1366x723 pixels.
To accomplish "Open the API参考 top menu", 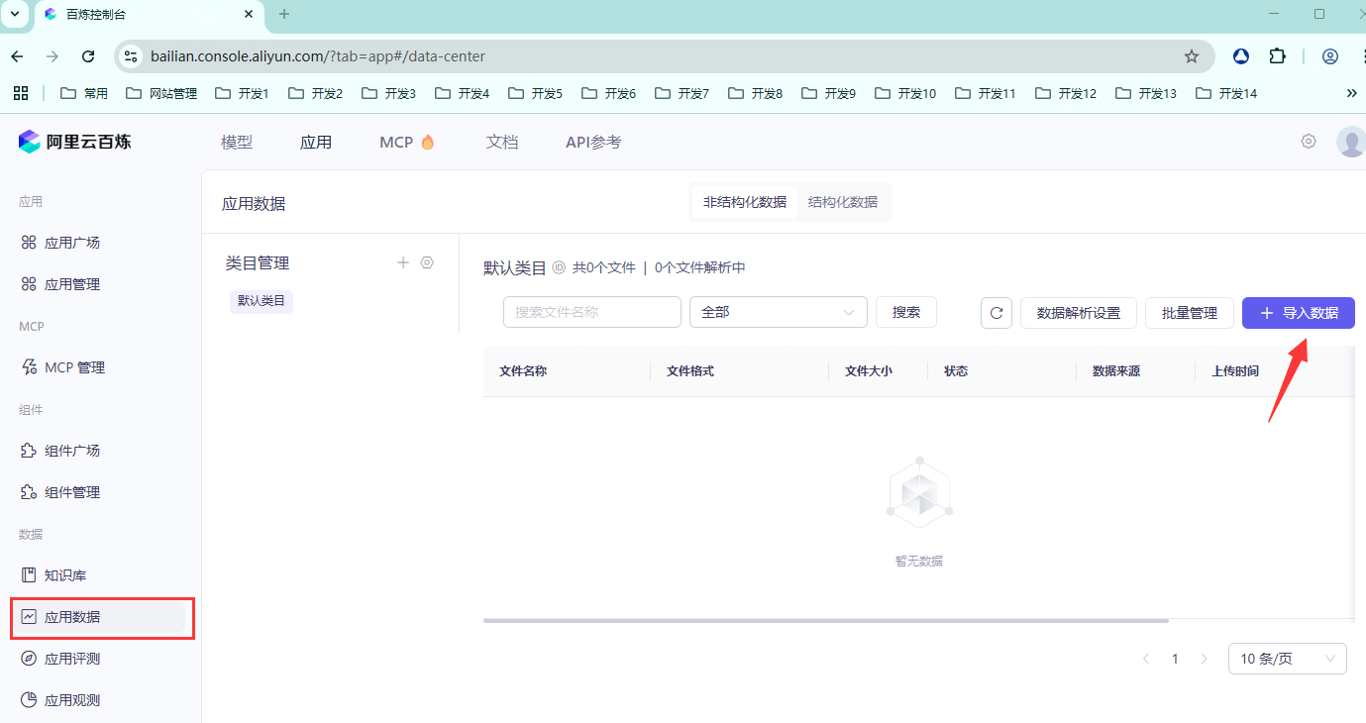I will coord(593,143).
